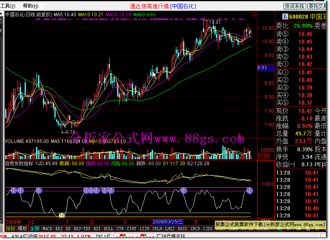Click the 买② price 10.40
This screenshot has height=240, width=330.
coord(305,80)
